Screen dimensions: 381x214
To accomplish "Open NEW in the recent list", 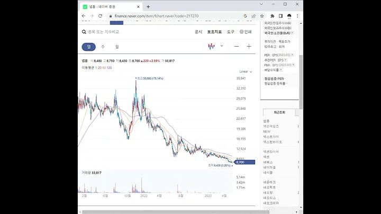I will 267,131.
